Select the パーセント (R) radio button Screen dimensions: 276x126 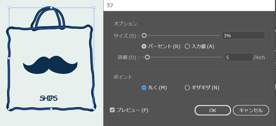pos(144,46)
